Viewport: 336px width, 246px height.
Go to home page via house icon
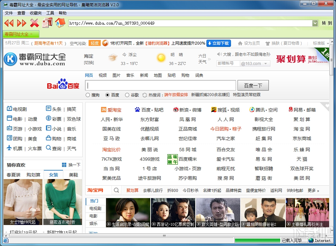tap(60, 23)
